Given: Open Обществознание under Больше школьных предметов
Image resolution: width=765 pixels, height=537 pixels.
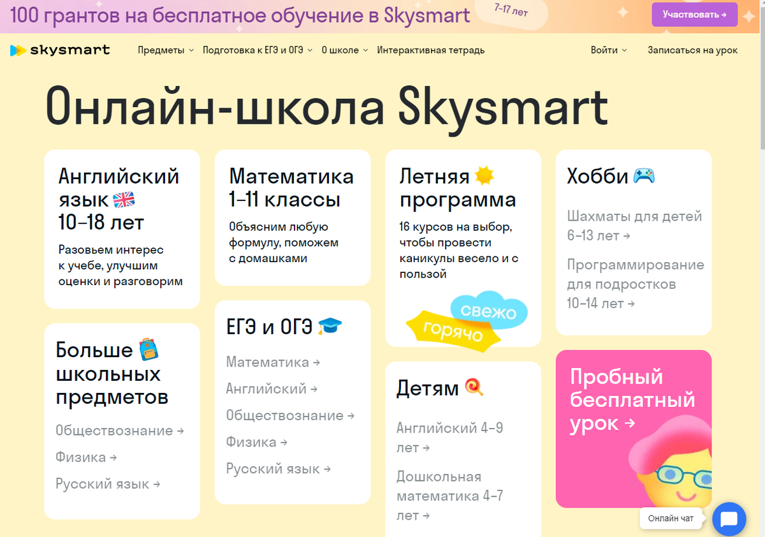Looking at the screenshot, I should (x=120, y=431).
